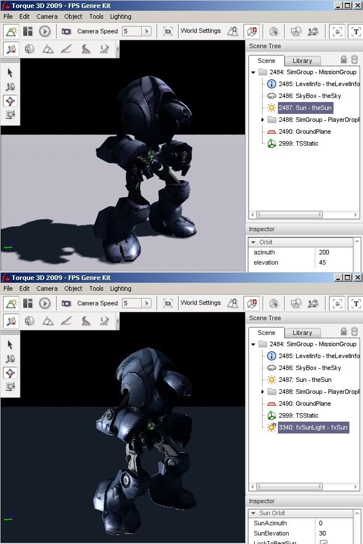Select the arrow tool in the top window's left toolbar
This screenshot has width=363, height=544.
pyautogui.click(x=10, y=72)
